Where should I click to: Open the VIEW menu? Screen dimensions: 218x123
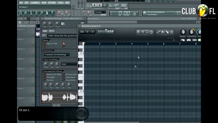(44, 3)
